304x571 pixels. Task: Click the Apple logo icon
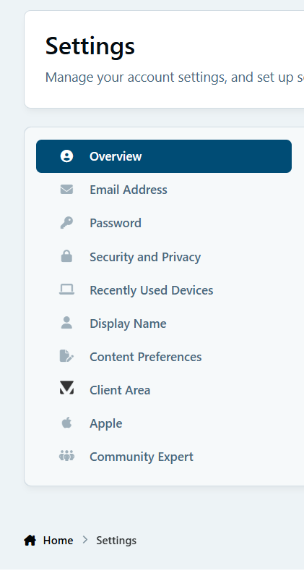click(66, 423)
